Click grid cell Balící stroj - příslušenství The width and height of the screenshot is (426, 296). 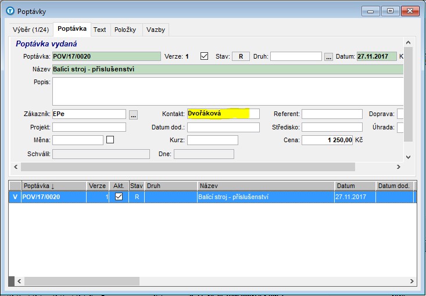(266, 197)
